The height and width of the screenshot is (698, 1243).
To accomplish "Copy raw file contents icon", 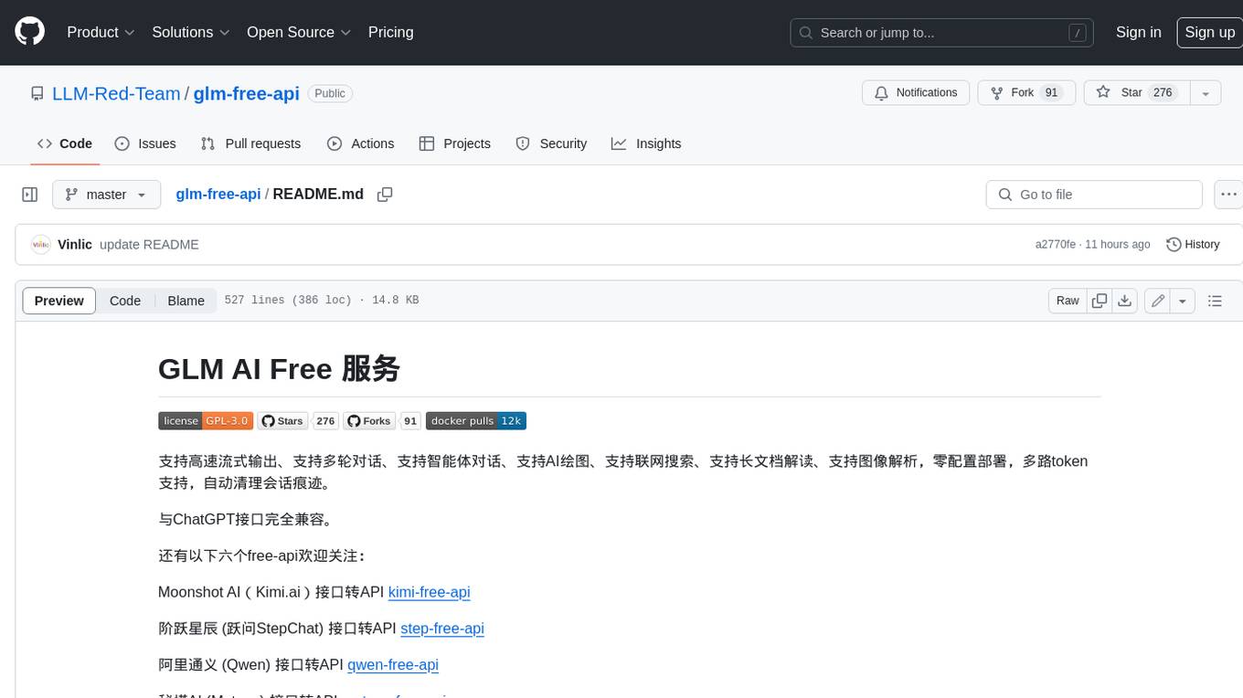I will pos(1100,301).
